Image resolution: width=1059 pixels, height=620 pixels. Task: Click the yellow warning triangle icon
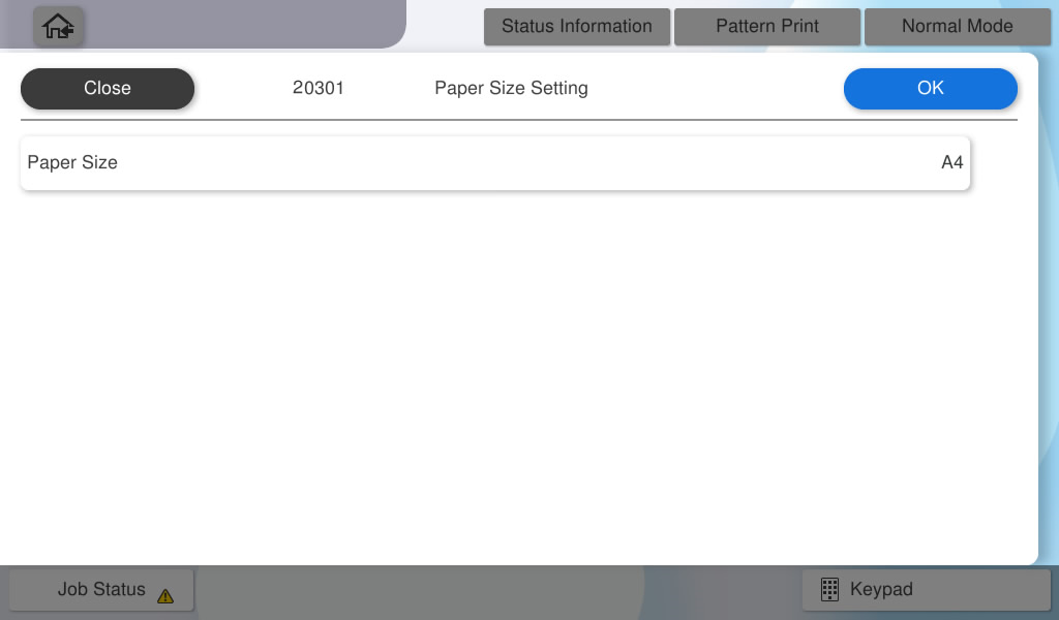(x=166, y=596)
